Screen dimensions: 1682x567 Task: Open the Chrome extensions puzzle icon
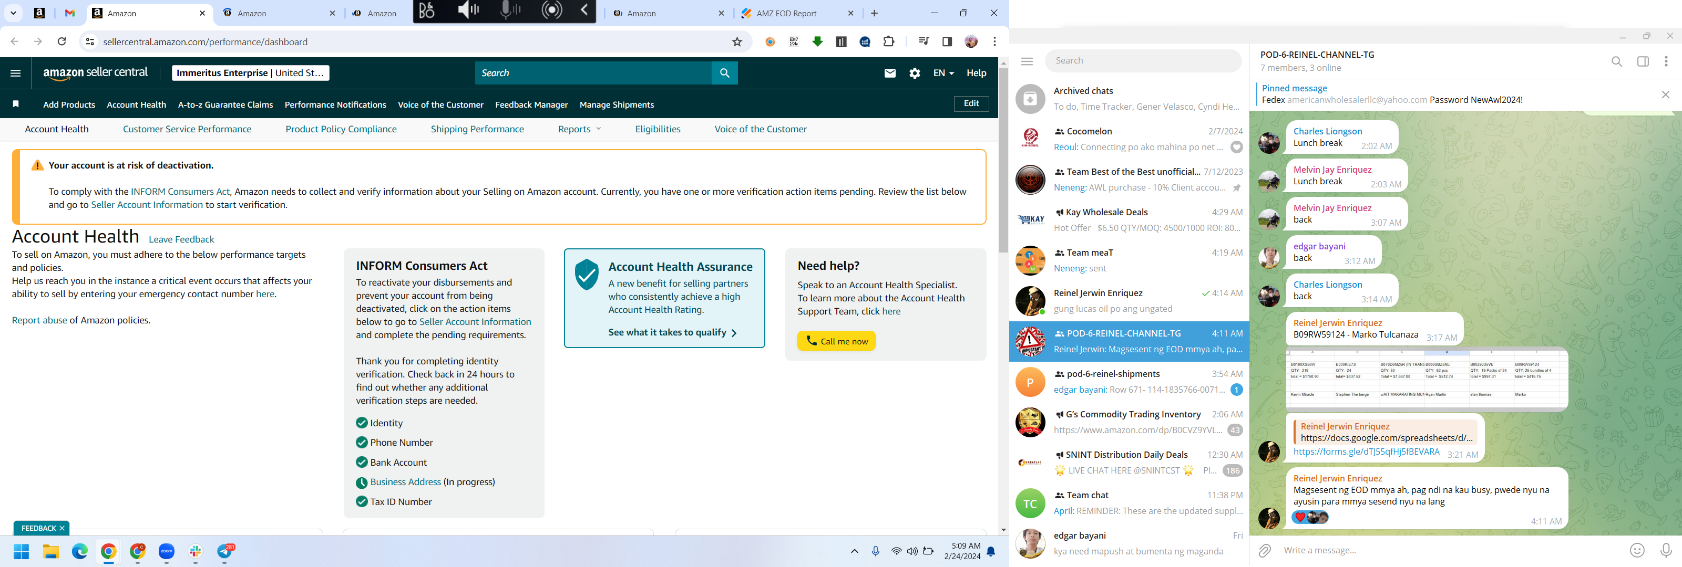[889, 42]
